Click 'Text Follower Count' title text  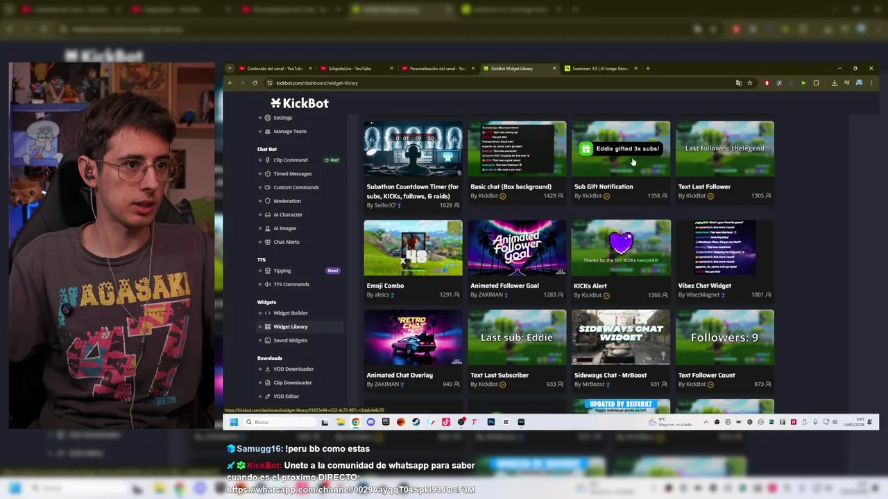pyautogui.click(x=707, y=375)
